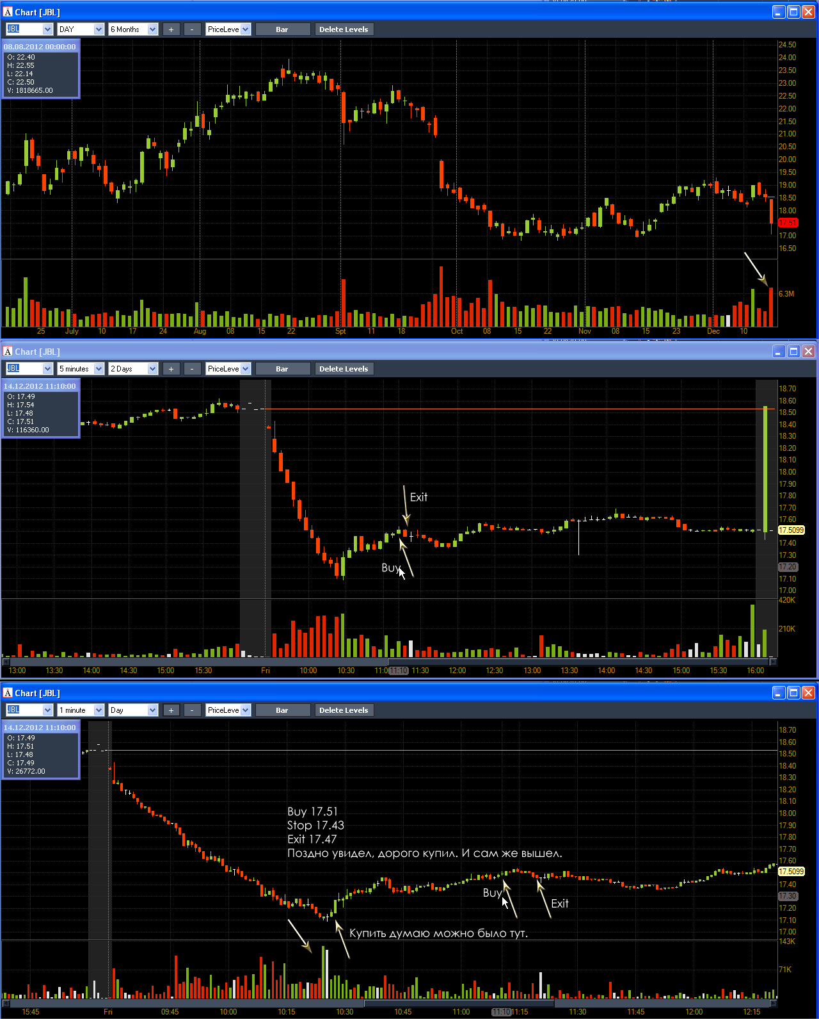Screen dimensions: 819x1019
Task: Zoom out with minus button on daily chart
Action: (192, 29)
